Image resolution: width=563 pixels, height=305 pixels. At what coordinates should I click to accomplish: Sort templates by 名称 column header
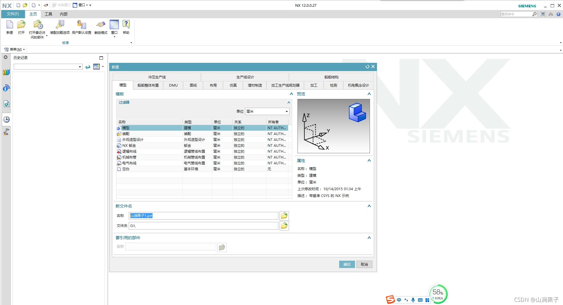[150, 122]
